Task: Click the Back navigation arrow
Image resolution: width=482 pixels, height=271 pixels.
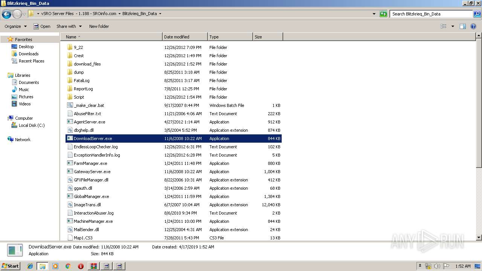Action: click(x=6, y=14)
